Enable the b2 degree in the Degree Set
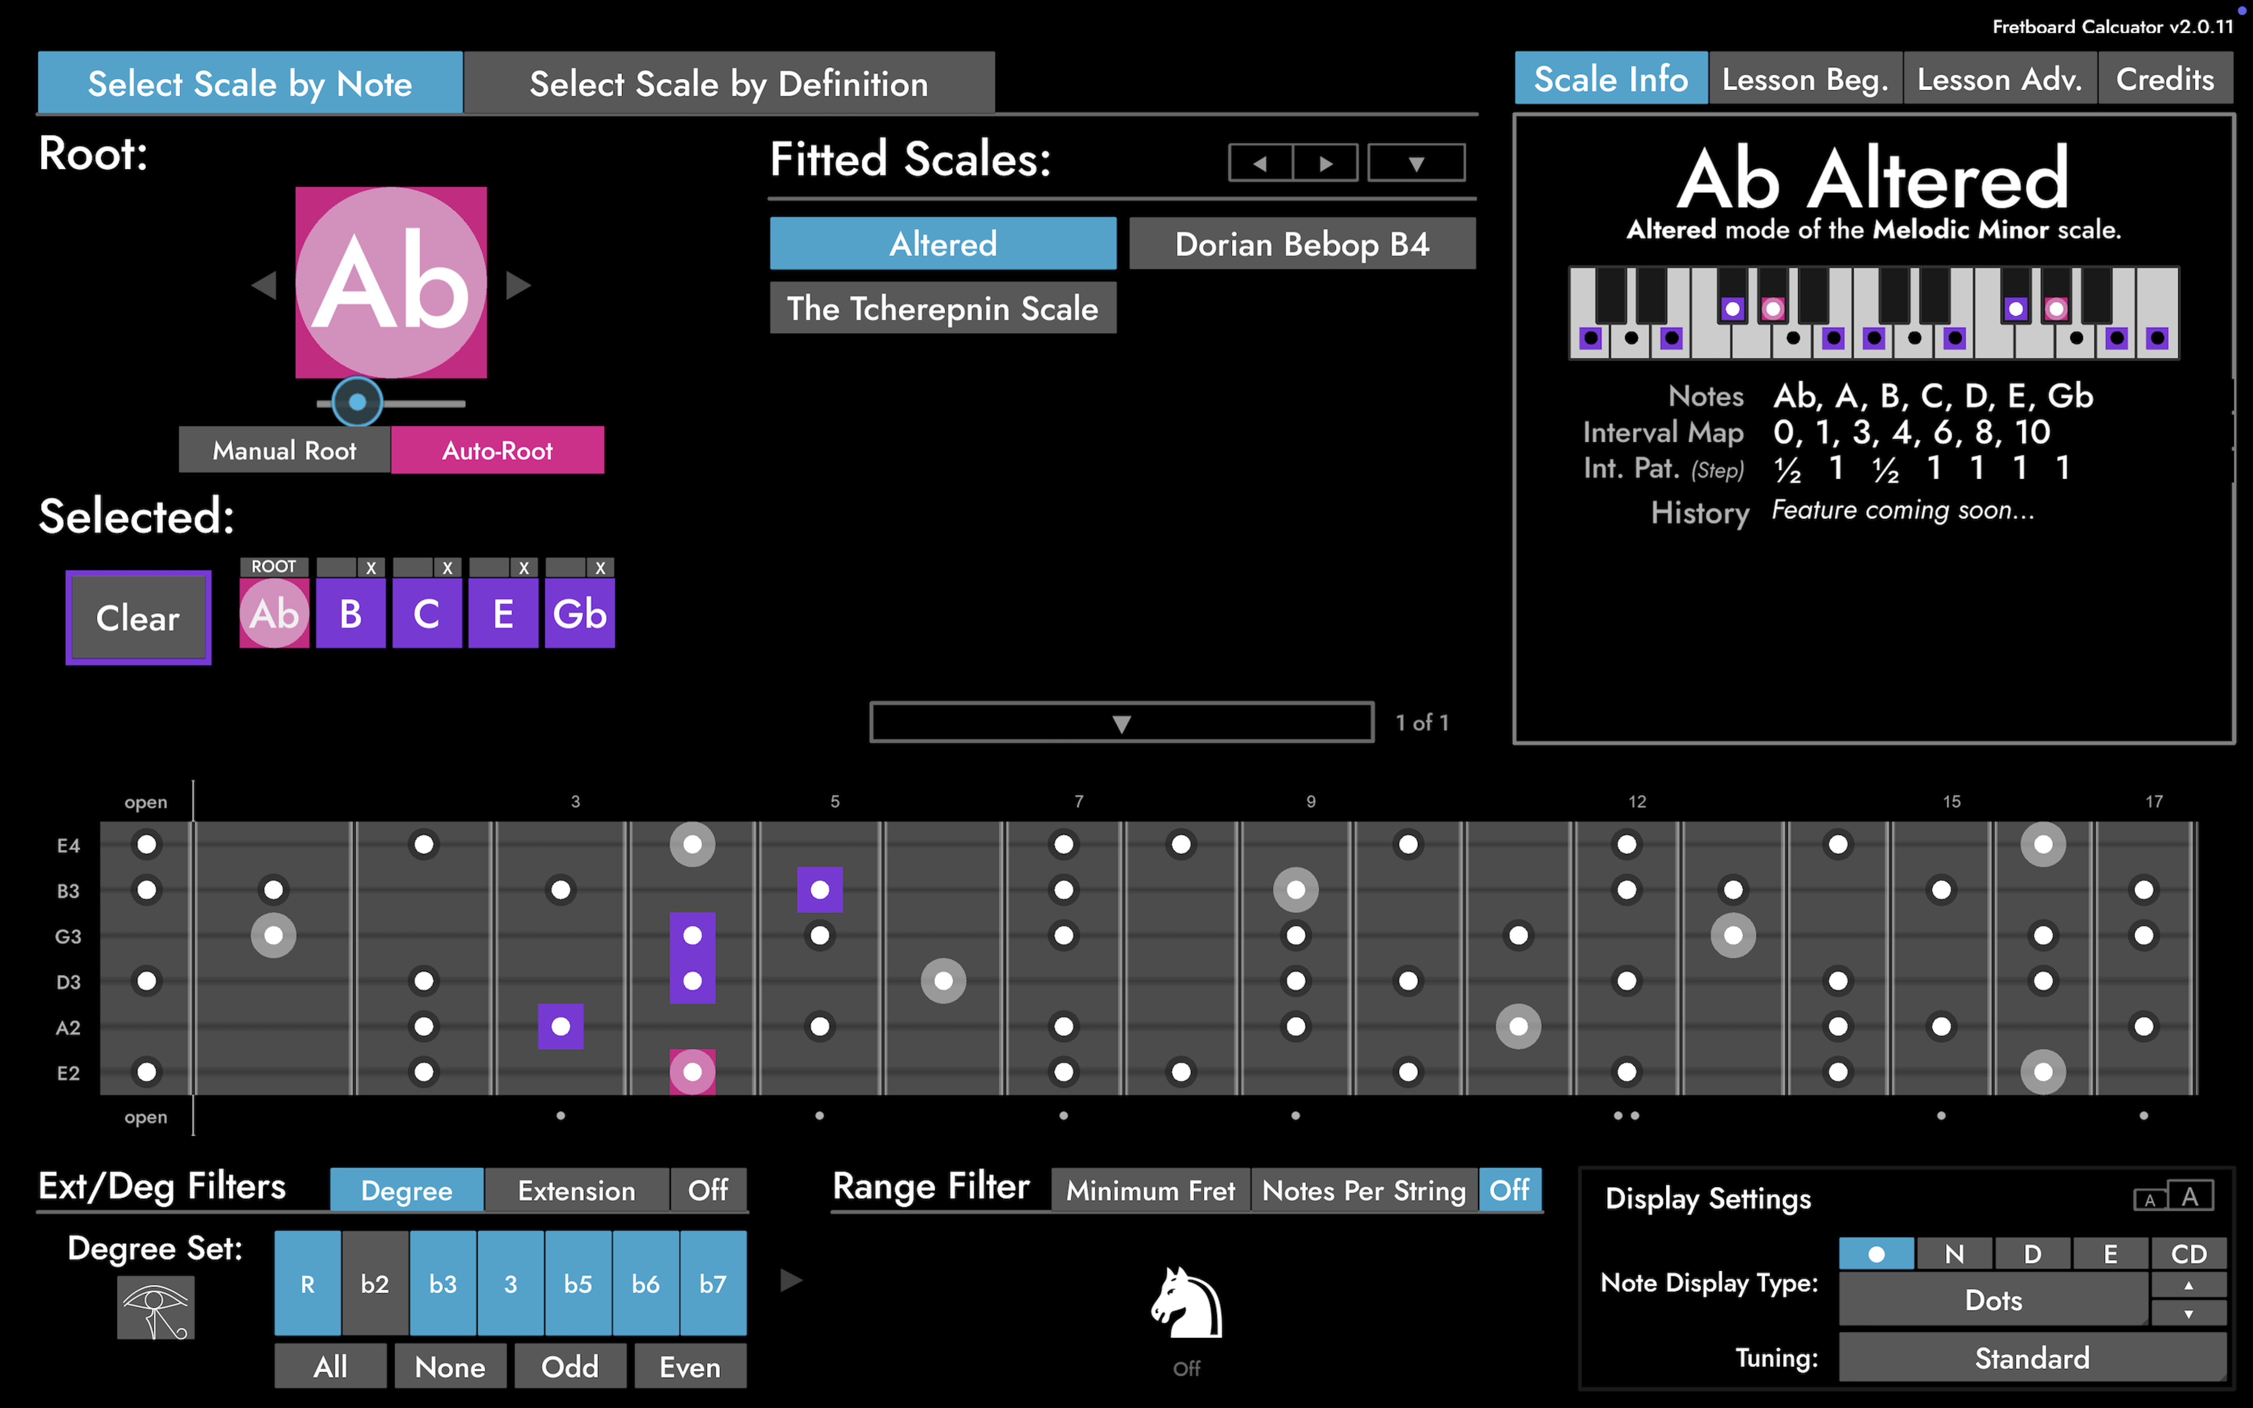 click(x=375, y=1282)
